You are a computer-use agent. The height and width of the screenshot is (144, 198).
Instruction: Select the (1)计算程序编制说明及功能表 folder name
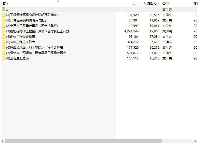pyautogui.click(x=27, y=20)
